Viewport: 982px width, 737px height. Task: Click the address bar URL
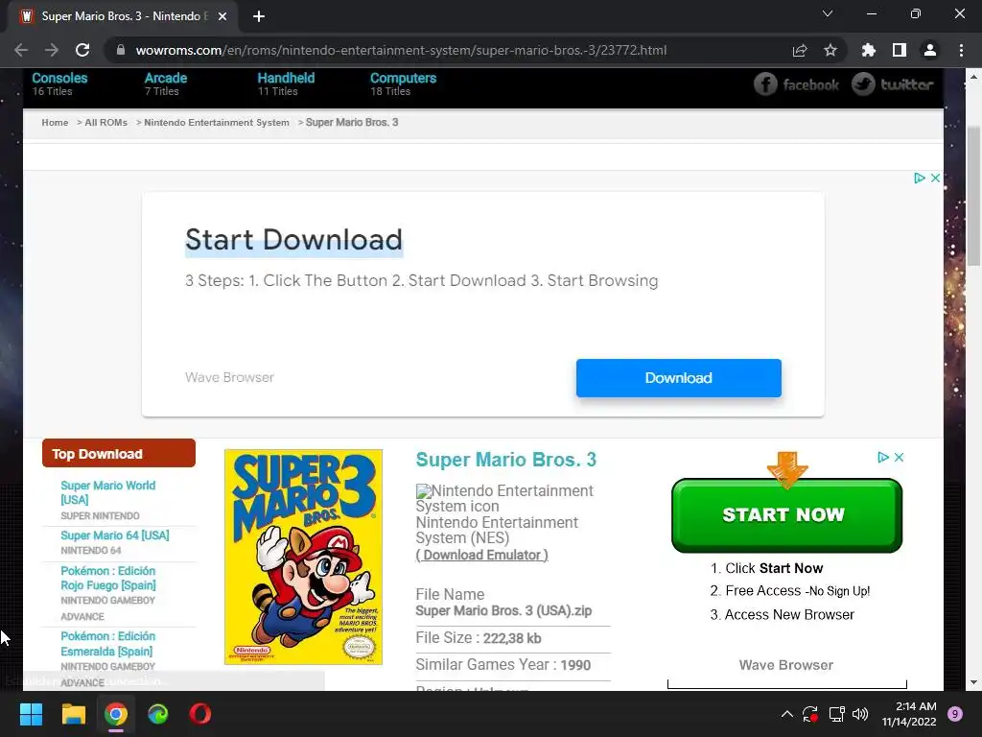(x=401, y=50)
